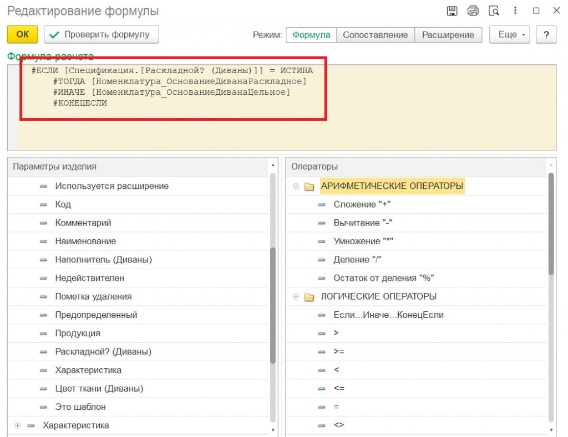This screenshot has width=568, height=437.
Task: Open the three-dot options menu
Action: point(515,11)
